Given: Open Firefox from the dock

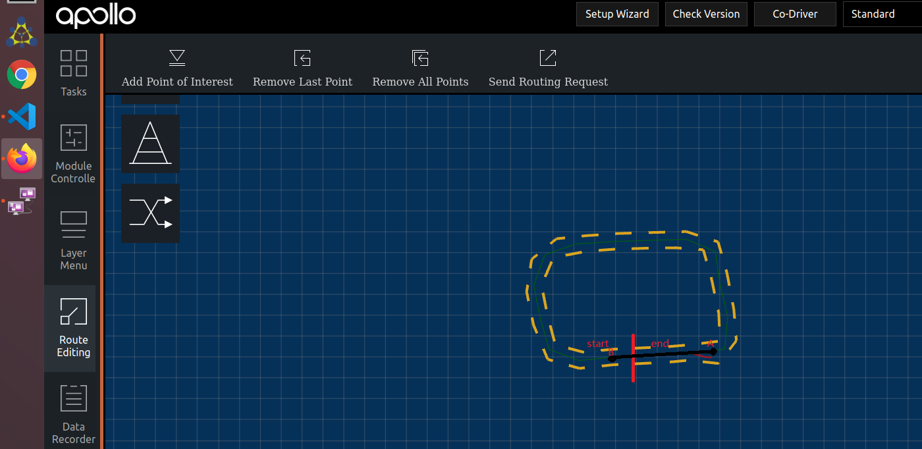Looking at the screenshot, I should pos(22,158).
